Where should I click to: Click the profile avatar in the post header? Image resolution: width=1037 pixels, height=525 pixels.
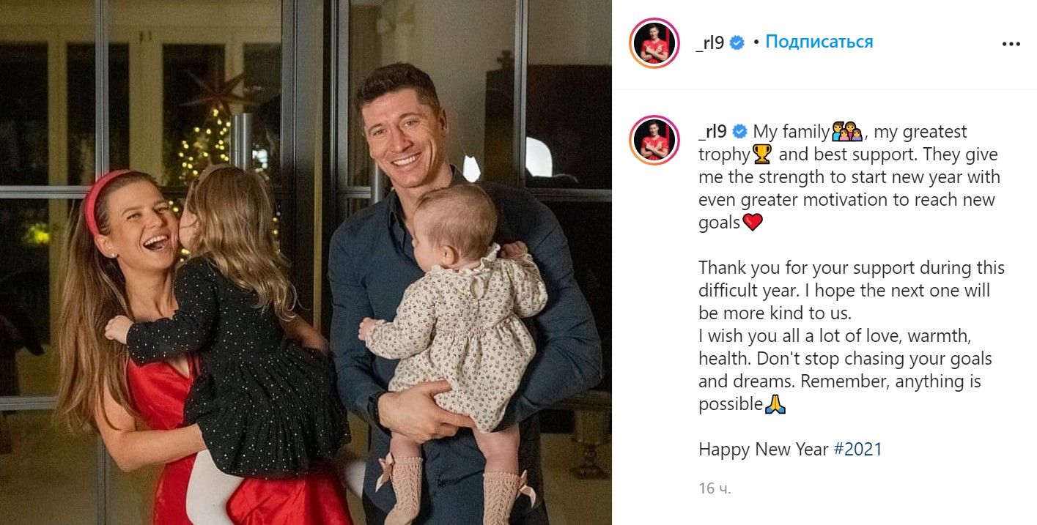tap(654, 43)
